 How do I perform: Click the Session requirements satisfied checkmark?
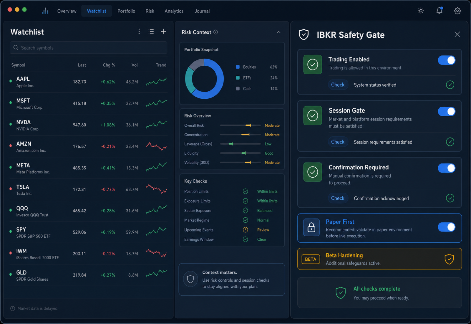point(450,142)
